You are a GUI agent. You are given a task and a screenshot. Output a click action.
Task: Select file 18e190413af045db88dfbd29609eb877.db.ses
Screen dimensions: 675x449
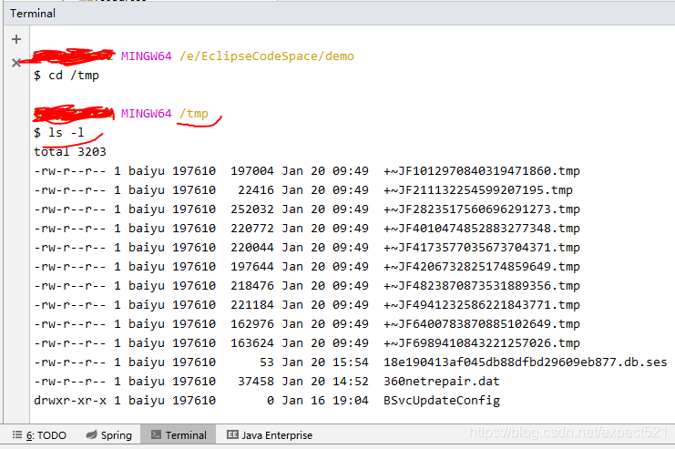click(x=526, y=362)
